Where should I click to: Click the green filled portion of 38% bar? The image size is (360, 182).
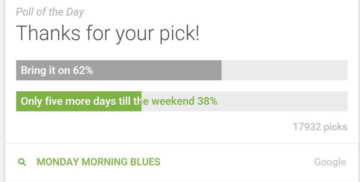coord(79,101)
